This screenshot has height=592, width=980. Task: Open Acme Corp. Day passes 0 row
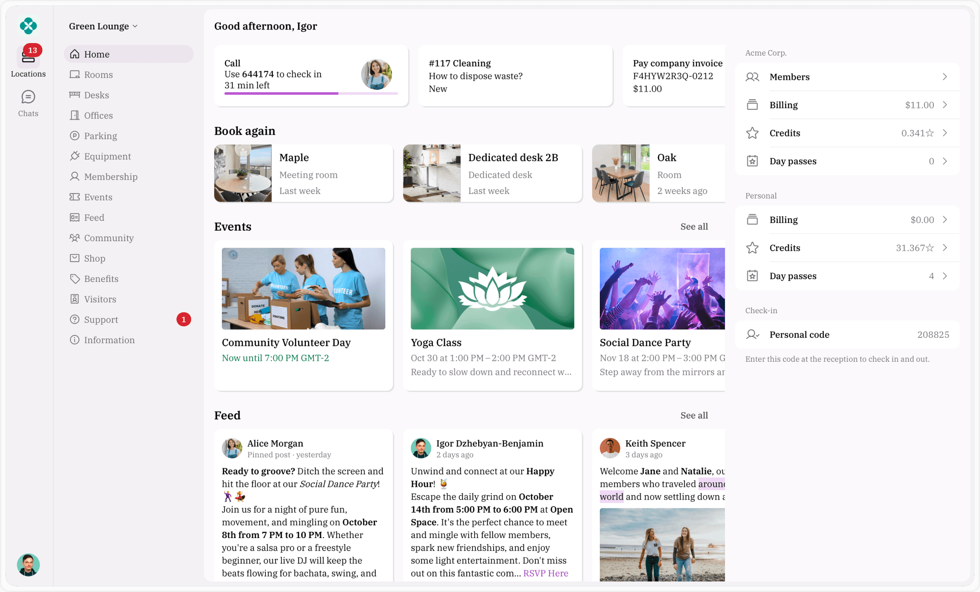[847, 161]
